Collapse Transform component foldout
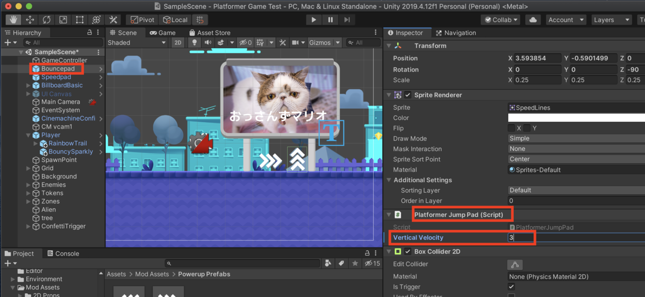The image size is (645, 297). [389, 46]
